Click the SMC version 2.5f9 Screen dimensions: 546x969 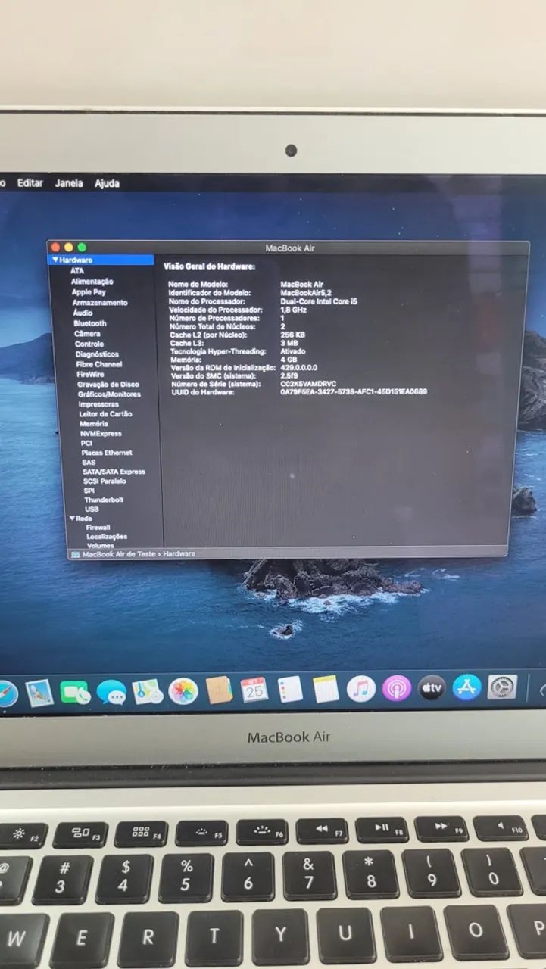[289, 375]
